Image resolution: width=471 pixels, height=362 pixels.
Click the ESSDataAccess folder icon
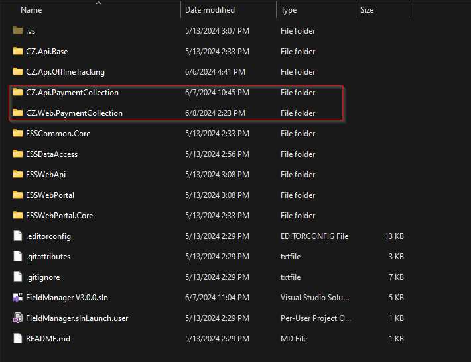[18, 154]
